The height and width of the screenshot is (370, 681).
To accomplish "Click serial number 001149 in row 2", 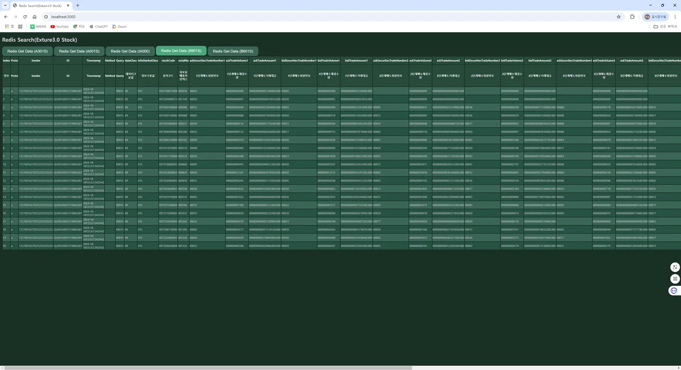I will tap(183, 99).
